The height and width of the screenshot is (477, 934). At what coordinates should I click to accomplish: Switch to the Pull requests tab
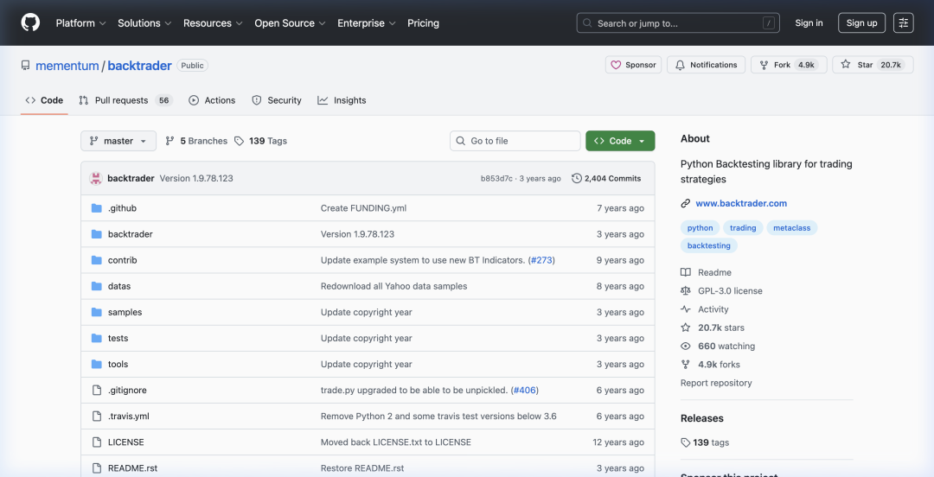click(x=125, y=100)
